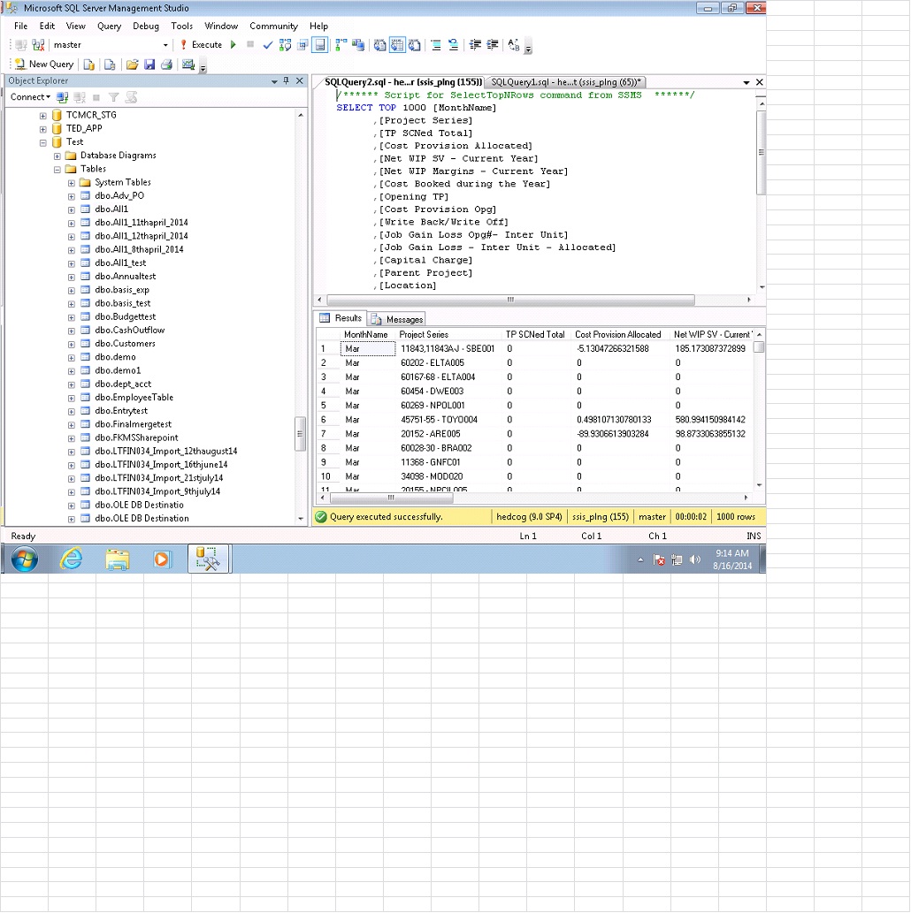The image size is (911, 913).
Task: Show hidden tray icons arrow
Action: [x=640, y=559]
